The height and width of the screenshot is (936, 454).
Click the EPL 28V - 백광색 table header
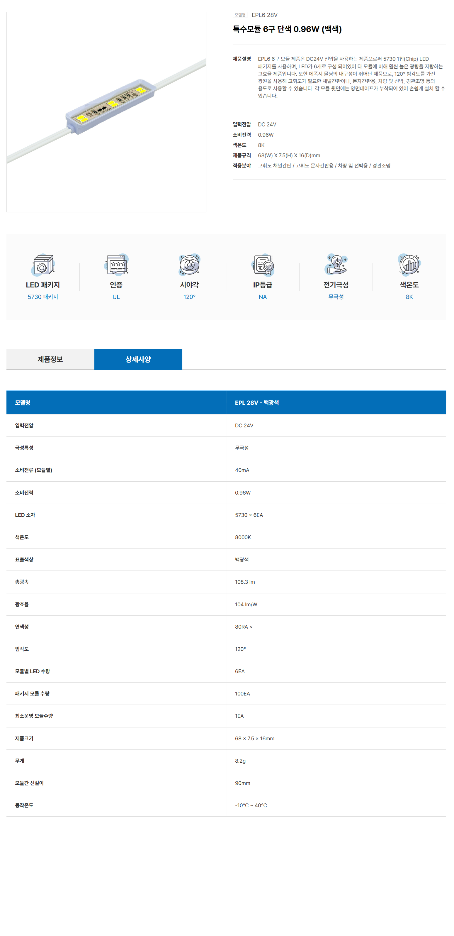257,403
